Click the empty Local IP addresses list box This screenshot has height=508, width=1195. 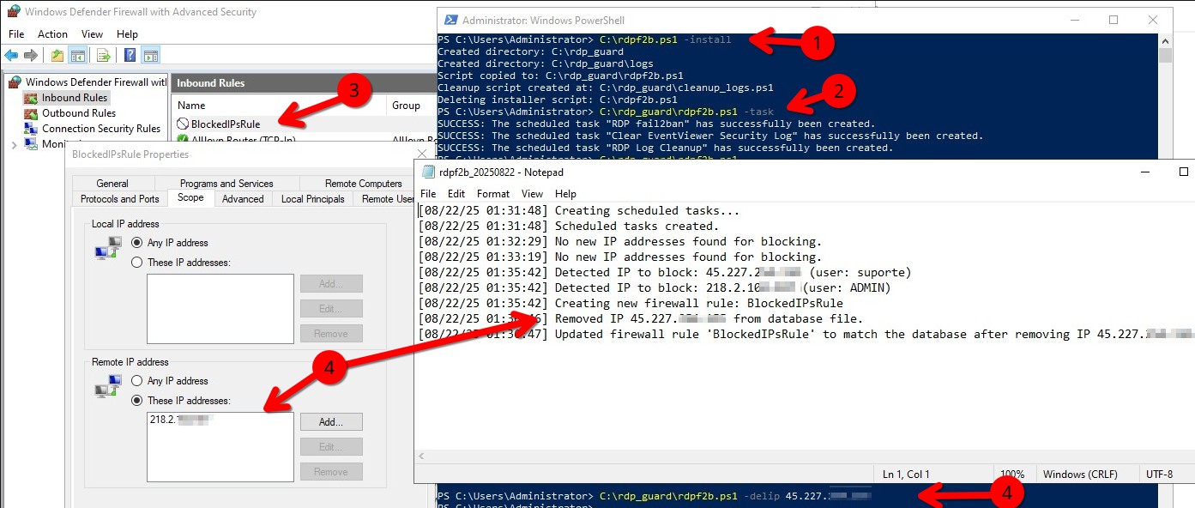pos(220,308)
